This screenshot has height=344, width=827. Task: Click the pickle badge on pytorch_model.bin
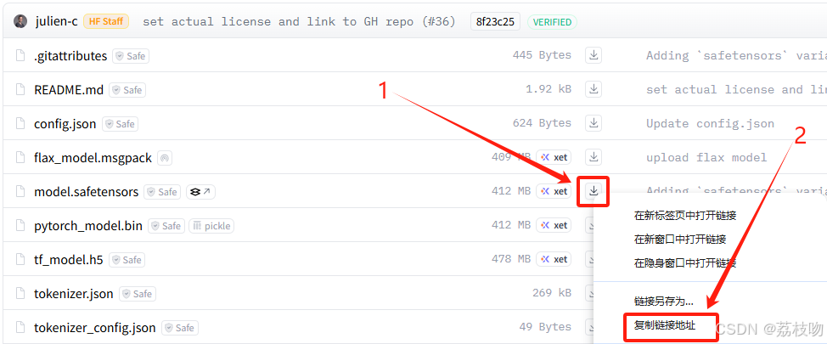tap(211, 226)
